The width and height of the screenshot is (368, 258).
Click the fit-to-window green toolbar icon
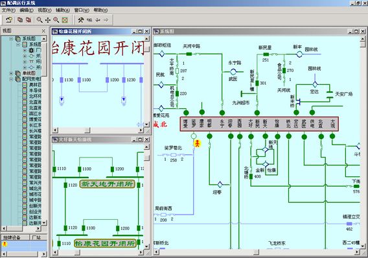pyautogui.click(x=65, y=20)
